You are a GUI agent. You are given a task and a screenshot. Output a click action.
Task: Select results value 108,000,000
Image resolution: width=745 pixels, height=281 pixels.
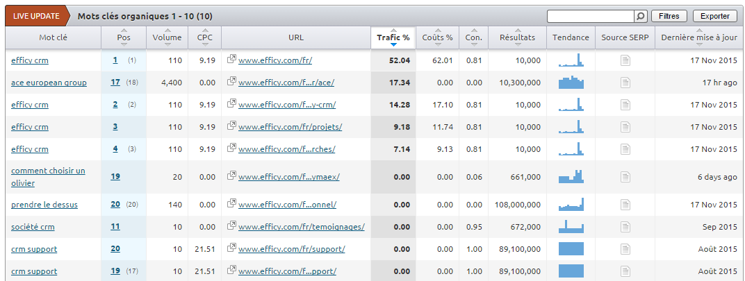point(518,205)
